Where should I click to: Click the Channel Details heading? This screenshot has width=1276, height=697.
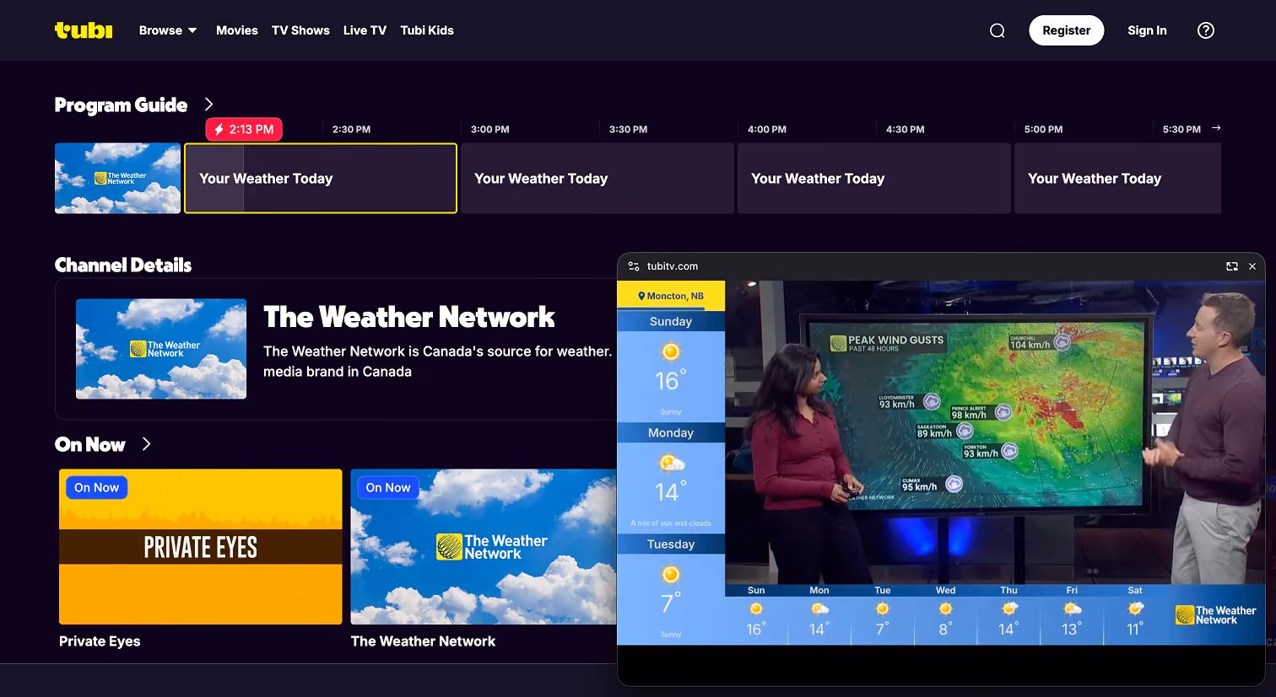(x=123, y=265)
